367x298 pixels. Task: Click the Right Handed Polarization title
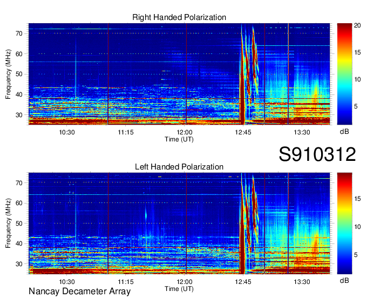click(x=179, y=17)
